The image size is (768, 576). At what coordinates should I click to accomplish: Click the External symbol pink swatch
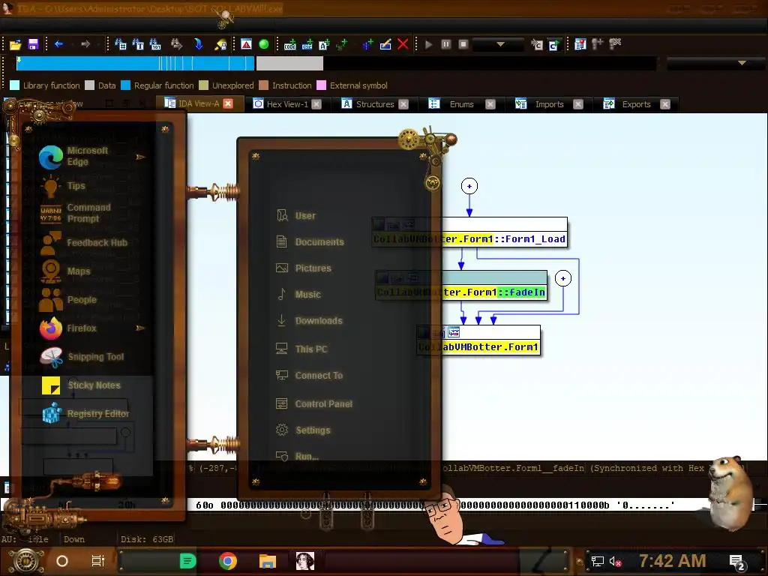click(x=321, y=85)
